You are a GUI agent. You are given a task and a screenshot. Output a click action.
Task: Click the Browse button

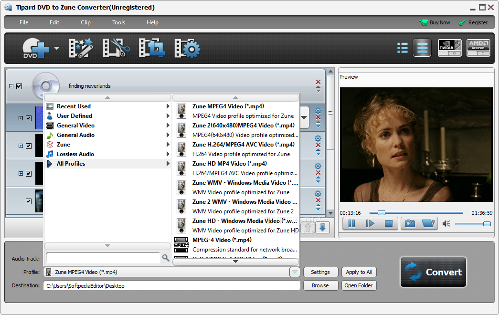(x=320, y=285)
